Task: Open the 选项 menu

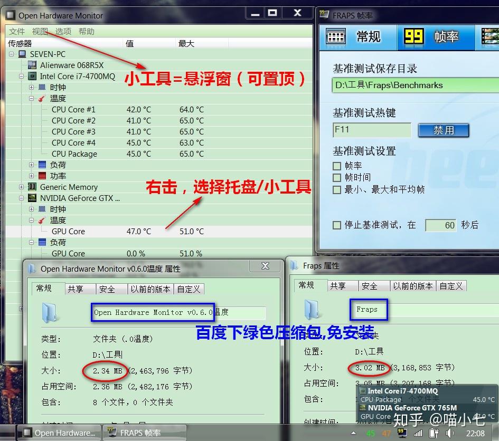Action: 63,32
